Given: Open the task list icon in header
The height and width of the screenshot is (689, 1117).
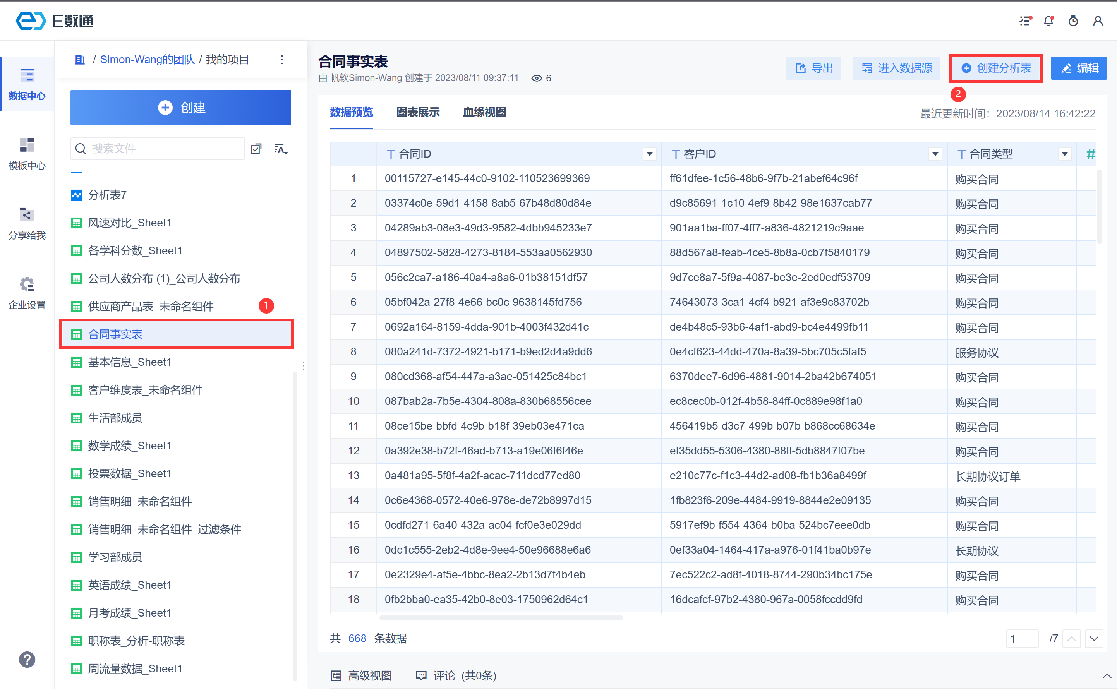Looking at the screenshot, I should click(x=1024, y=21).
